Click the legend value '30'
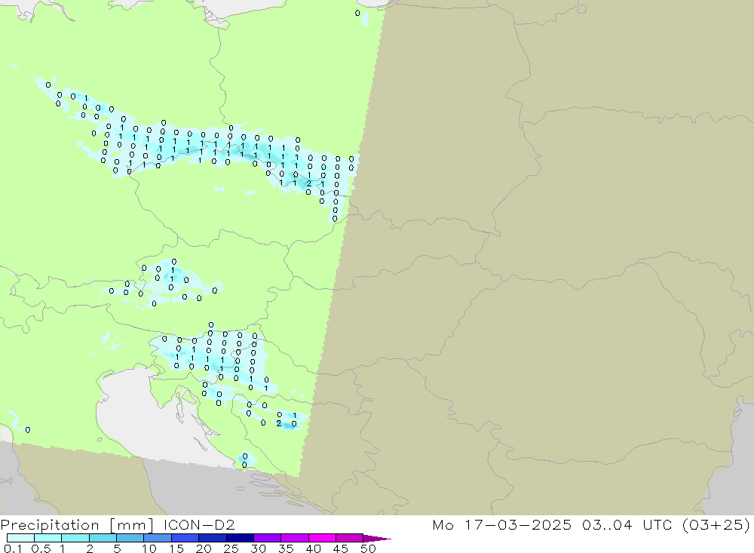 pyautogui.click(x=259, y=548)
